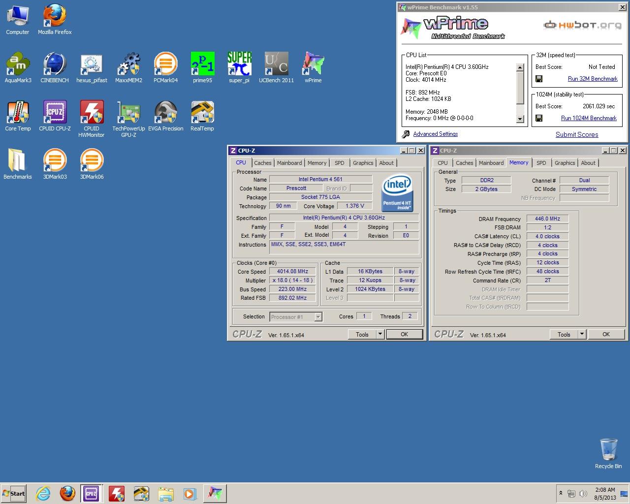The image size is (630, 504).
Task: Launch the Mozilla Firefox desktop shortcut
Action: 55,20
